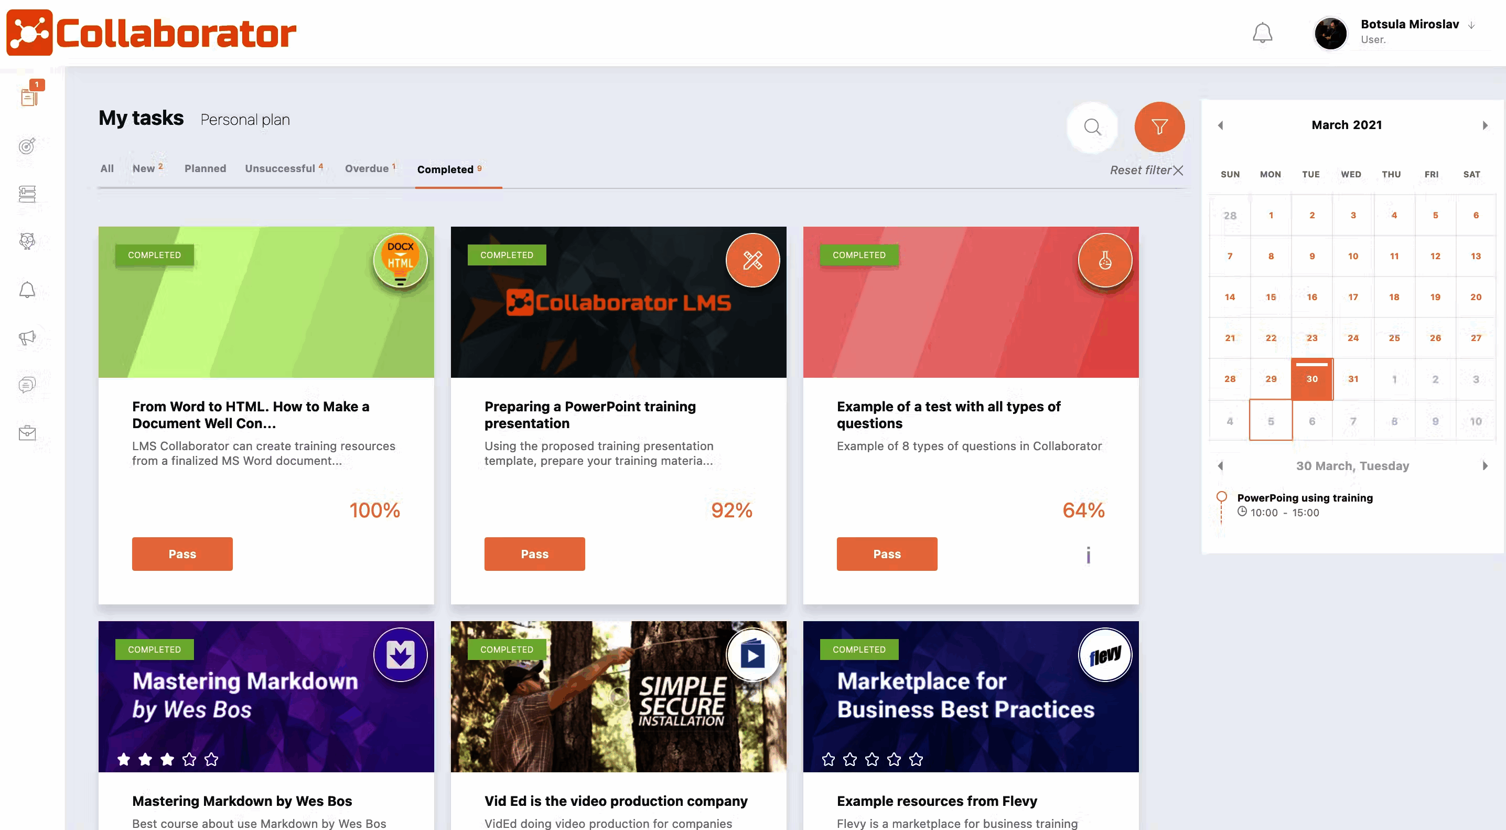This screenshot has height=830, width=1506.
Task: Open the library books icon
Action: click(27, 194)
